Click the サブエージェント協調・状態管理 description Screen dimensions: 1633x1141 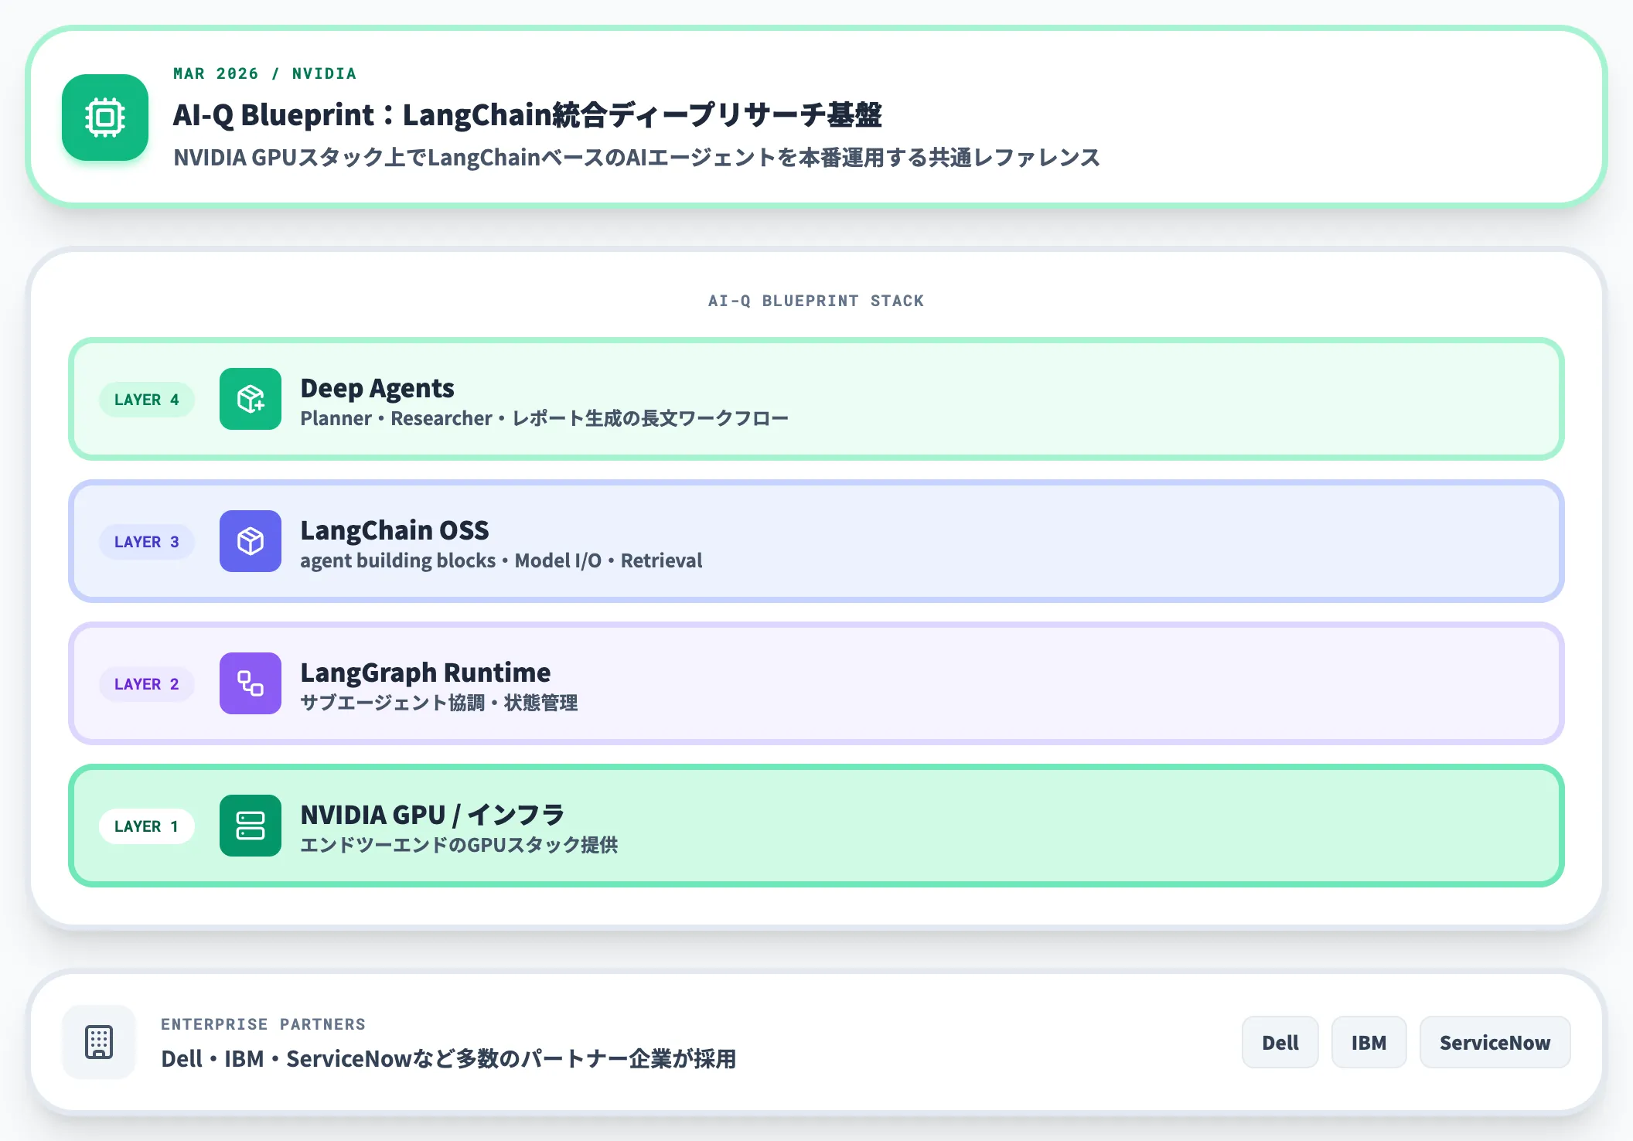[x=439, y=703]
